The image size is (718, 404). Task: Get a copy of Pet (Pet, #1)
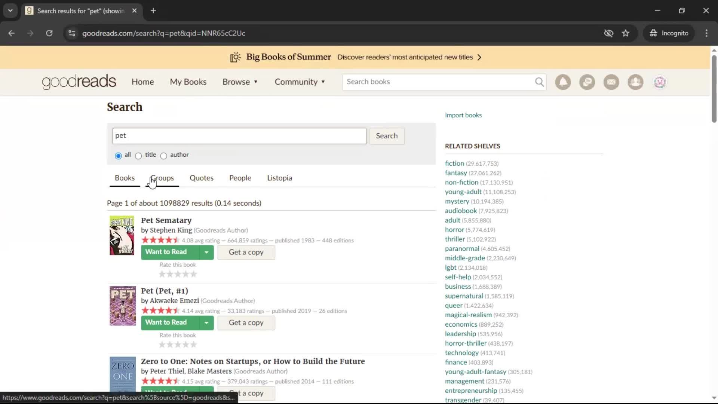click(x=246, y=323)
